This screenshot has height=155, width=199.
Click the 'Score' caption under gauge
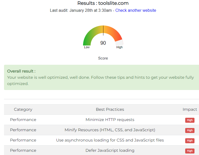click(103, 58)
